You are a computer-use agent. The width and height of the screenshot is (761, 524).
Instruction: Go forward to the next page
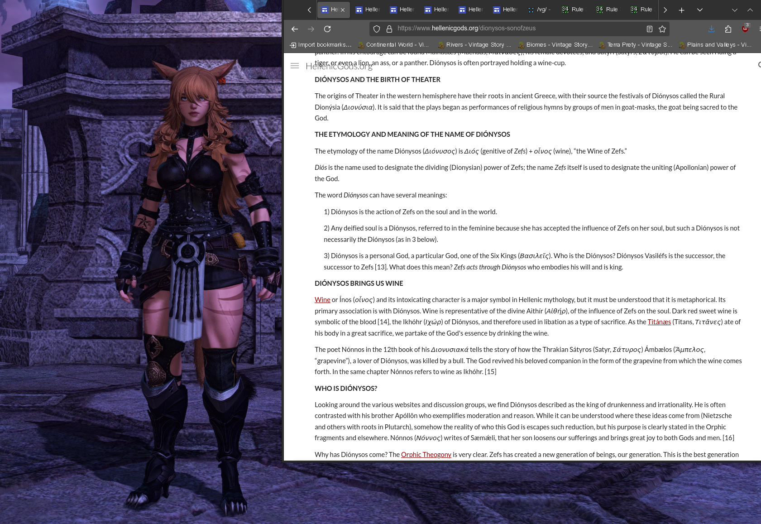(311, 29)
